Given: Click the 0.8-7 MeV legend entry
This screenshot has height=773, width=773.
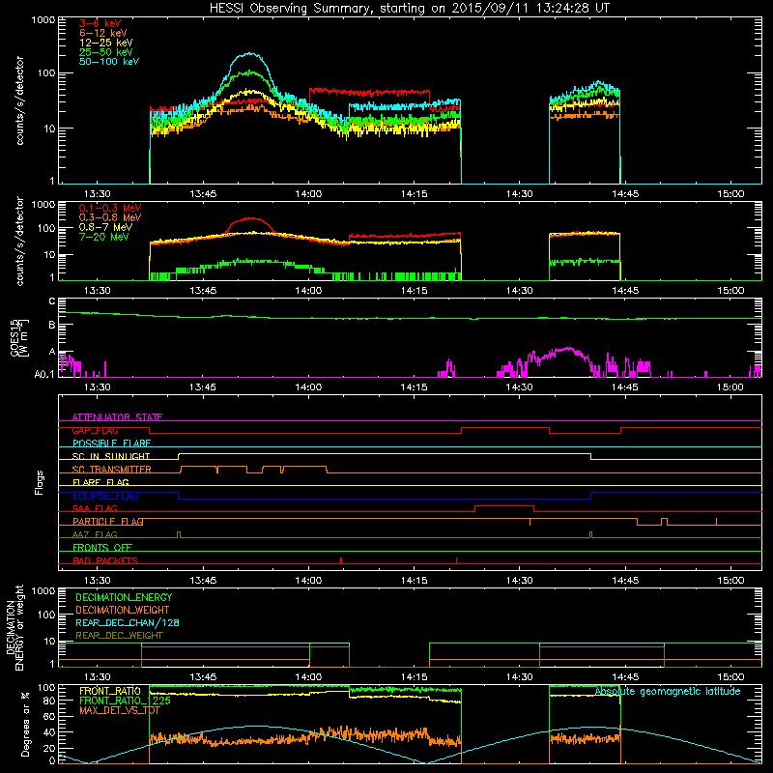Looking at the screenshot, I should tap(105, 227).
